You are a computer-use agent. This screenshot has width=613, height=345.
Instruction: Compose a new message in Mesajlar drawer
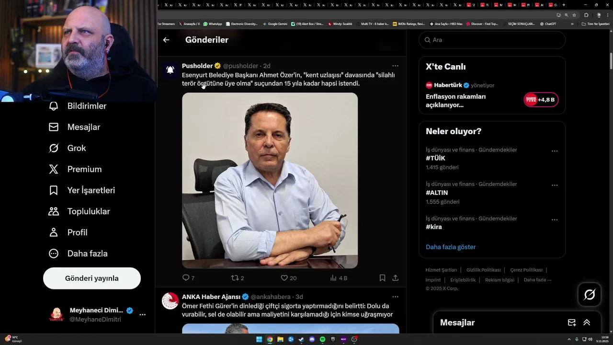pyautogui.click(x=572, y=322)
